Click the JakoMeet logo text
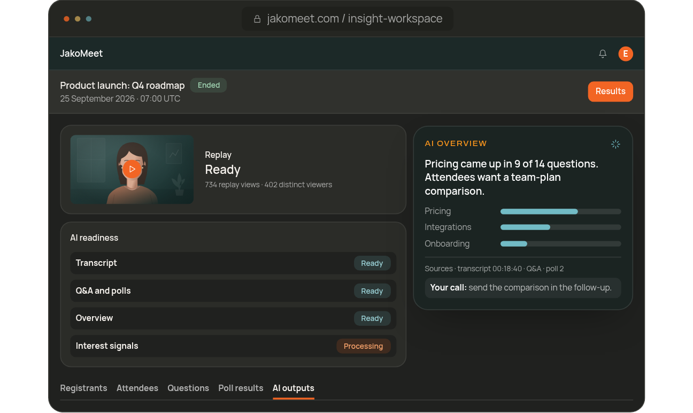This screenshot has width=693, height=413. pos(81,53)
